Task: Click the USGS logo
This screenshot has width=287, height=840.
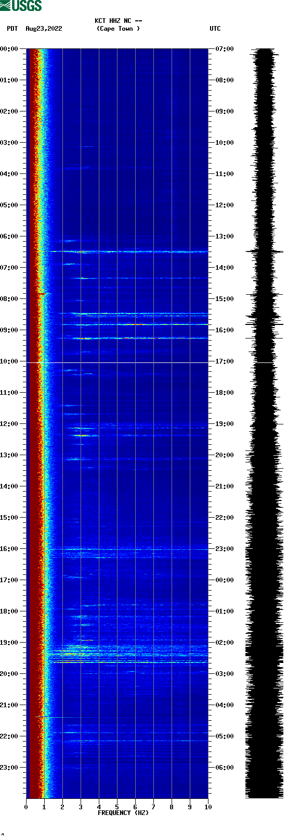Action: point(21,6)
